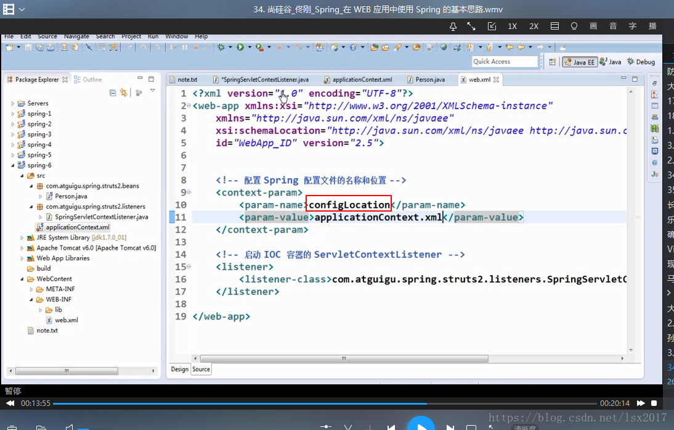Click the green Run toolbar icon
The height and width of the screenshot is (430, 674).
pyautogui.click(x=240, y=47)
